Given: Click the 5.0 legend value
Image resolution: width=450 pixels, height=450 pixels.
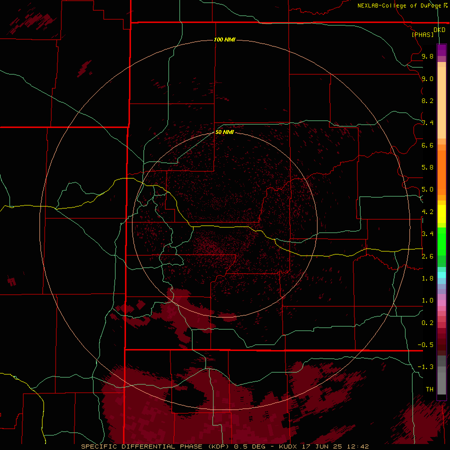Looking at the screenshot, I should [427, 189].
